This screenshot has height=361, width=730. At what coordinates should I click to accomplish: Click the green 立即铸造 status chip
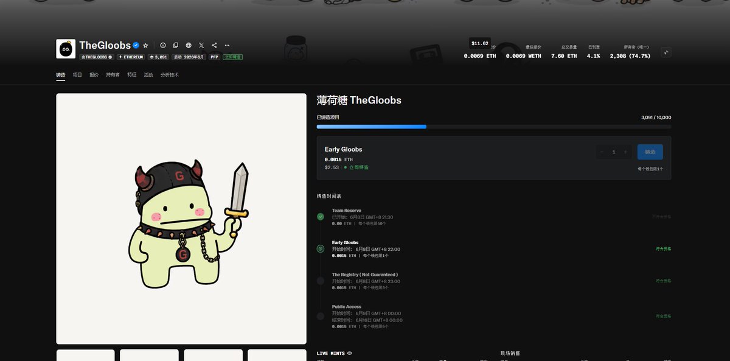232,57
